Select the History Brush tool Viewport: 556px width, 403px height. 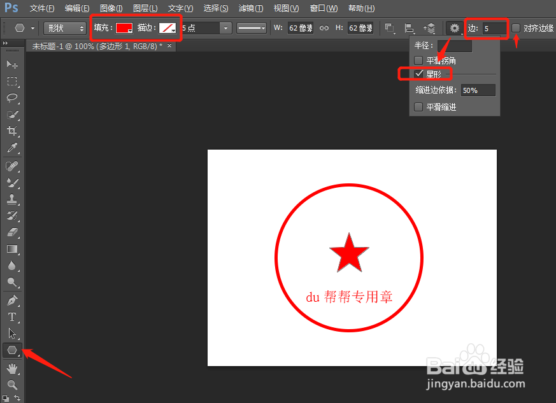(x=12, y=215)
